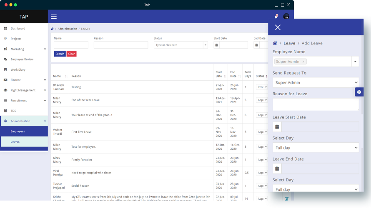
Task: Click the red Clear button
Action: (x=71, y=54)
